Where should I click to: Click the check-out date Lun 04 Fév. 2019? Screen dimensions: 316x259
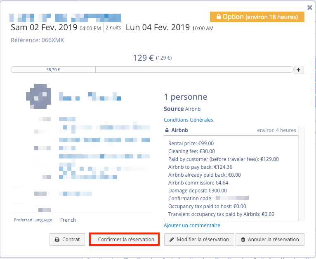tap(158, 28)
